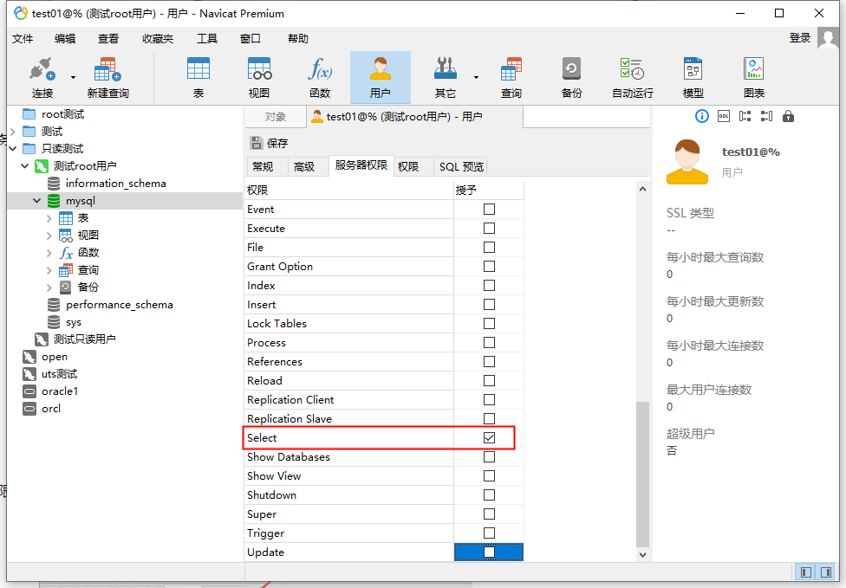This screenshot has height=588, width=846.
Task: Open the Model toolbar icon
Action: (693, 69)
